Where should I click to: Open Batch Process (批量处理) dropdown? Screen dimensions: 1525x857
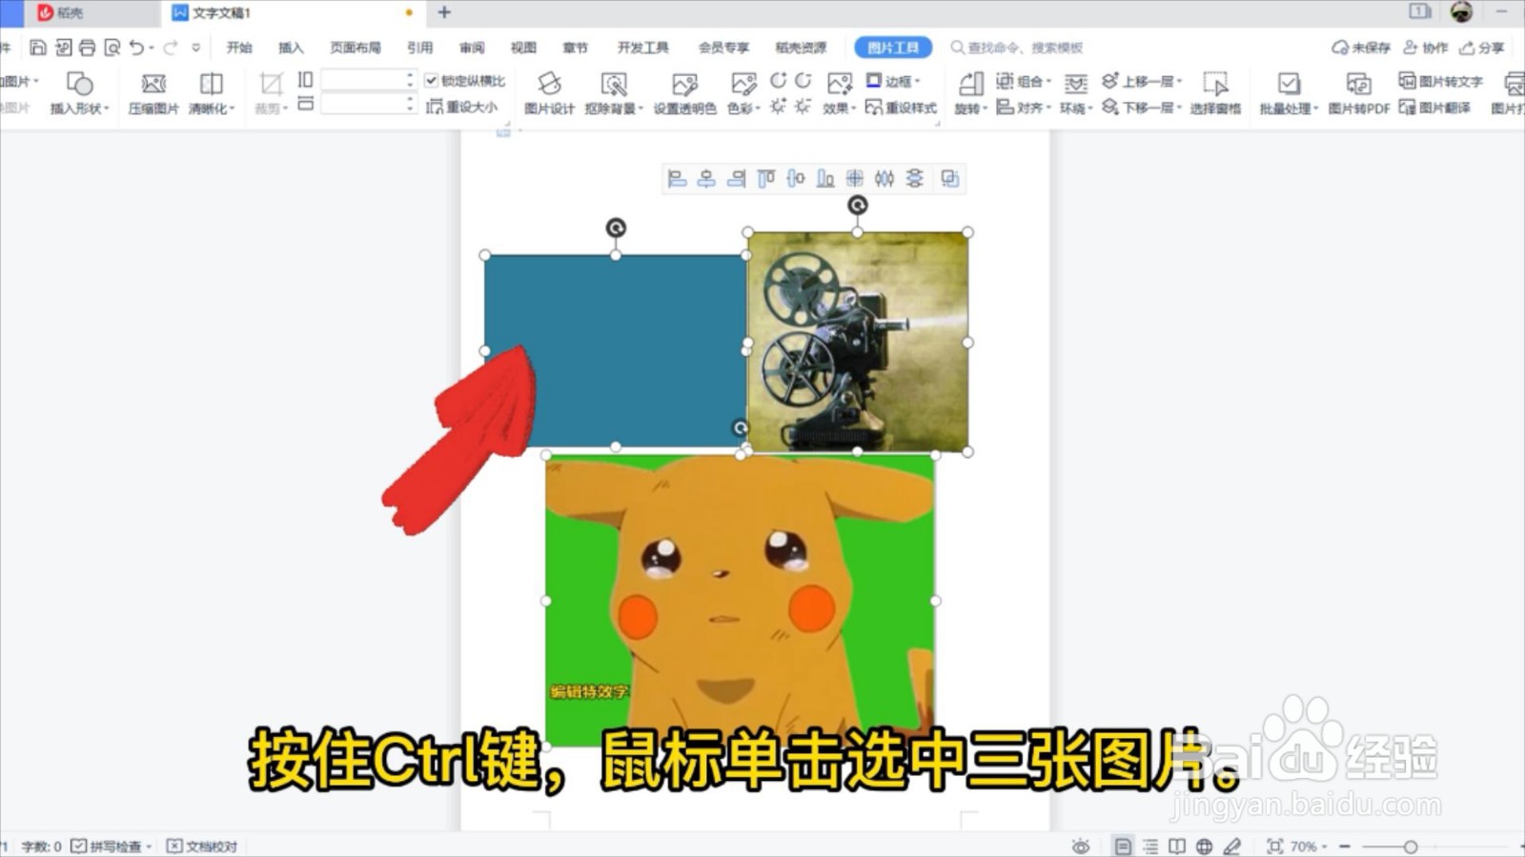point(1289,108)
